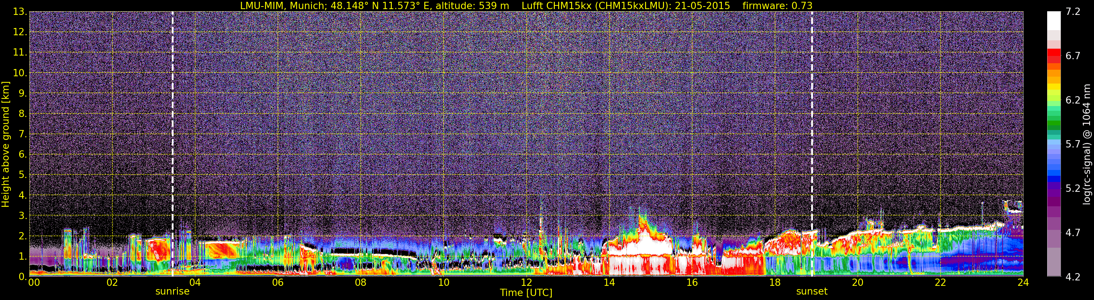Image resolution: width=1094 pixels, height=300 pixels.
Task: Click the 10 tick label on the time axis
Action: tap(443, 283)
